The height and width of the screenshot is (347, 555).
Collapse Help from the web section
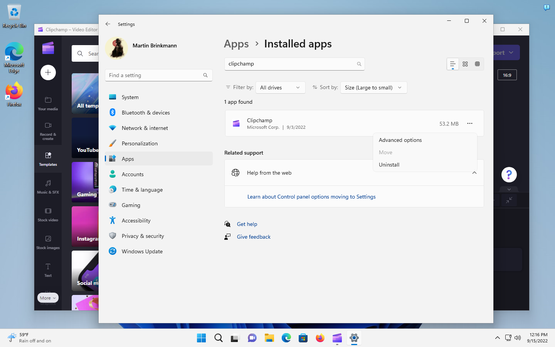474,173
